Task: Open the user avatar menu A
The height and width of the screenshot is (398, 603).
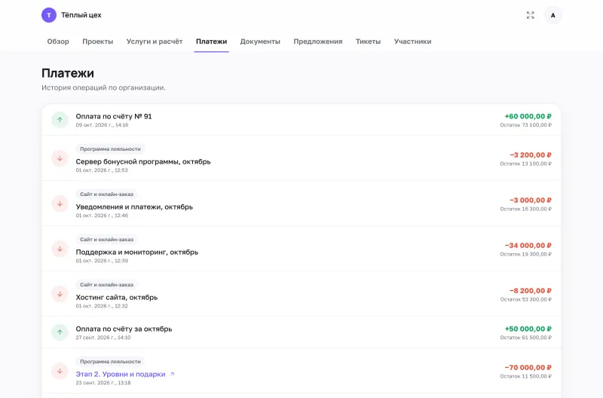Action: pyautogui.click(x=552, y=15)
